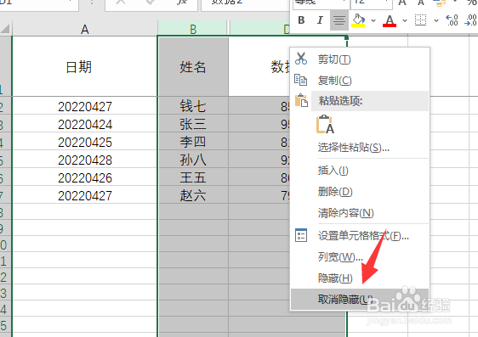Viewport: 478px width, 337px height.
Task: Select column B header
Action: (x=193, y=29)
